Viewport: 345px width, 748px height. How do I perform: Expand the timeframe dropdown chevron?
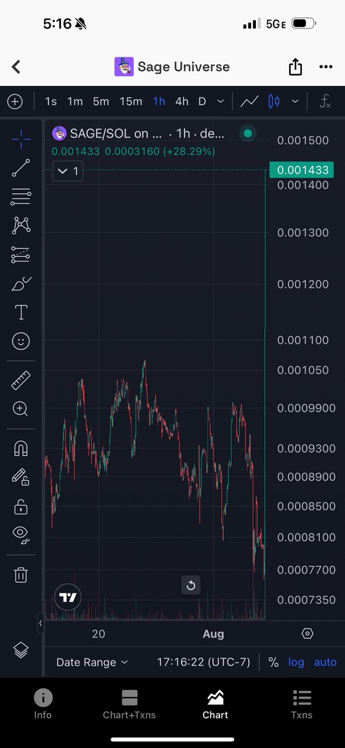(220, 101)
